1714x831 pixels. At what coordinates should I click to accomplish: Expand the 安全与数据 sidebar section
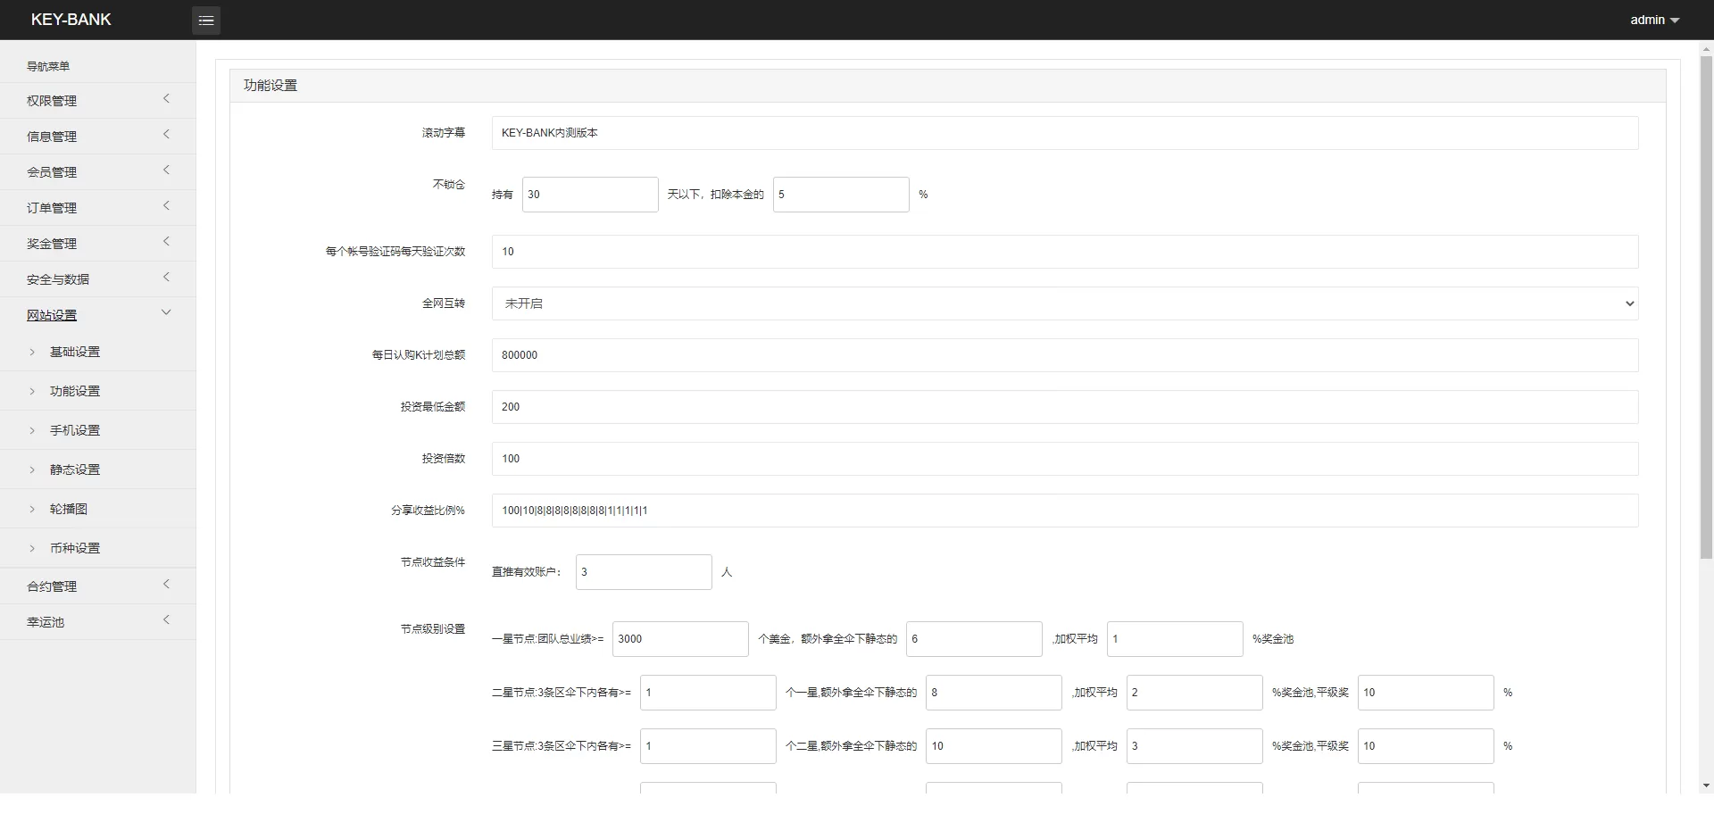98,278
